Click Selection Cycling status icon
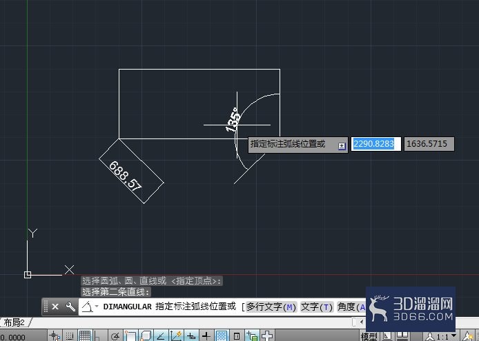479x341 pixels. [x=252, y=335]
